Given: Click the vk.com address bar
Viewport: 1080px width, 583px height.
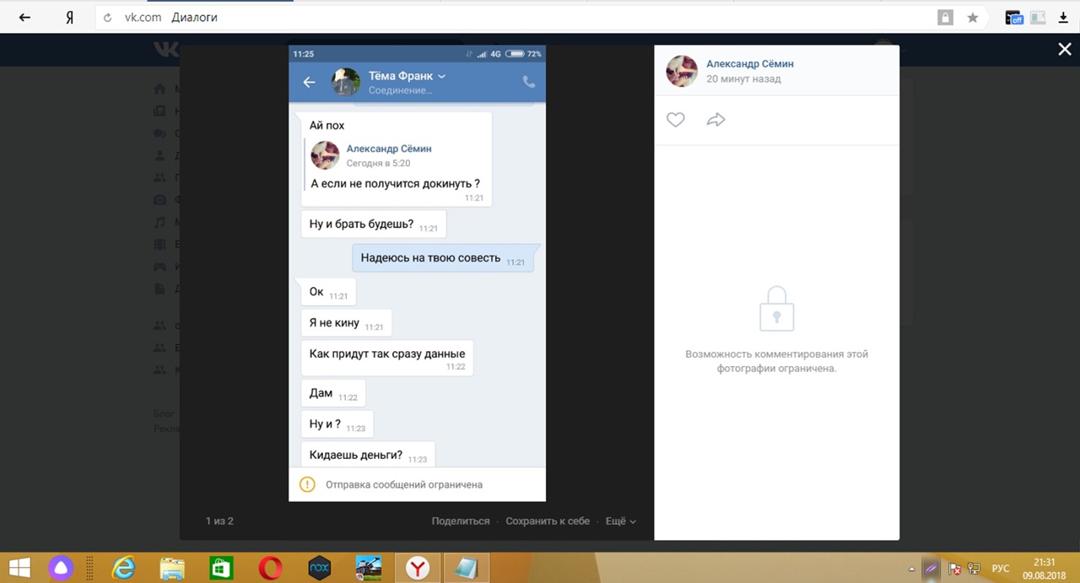Looking at the screenshot, I should [x=506, y=17].
